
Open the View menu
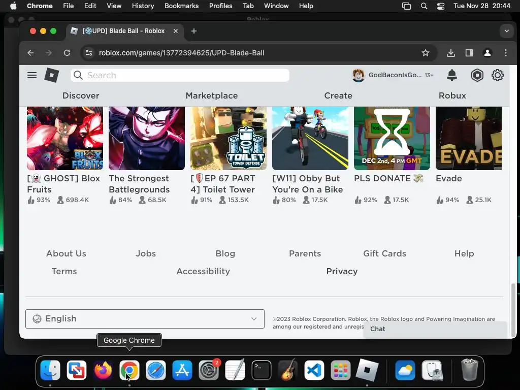[114, 6]
